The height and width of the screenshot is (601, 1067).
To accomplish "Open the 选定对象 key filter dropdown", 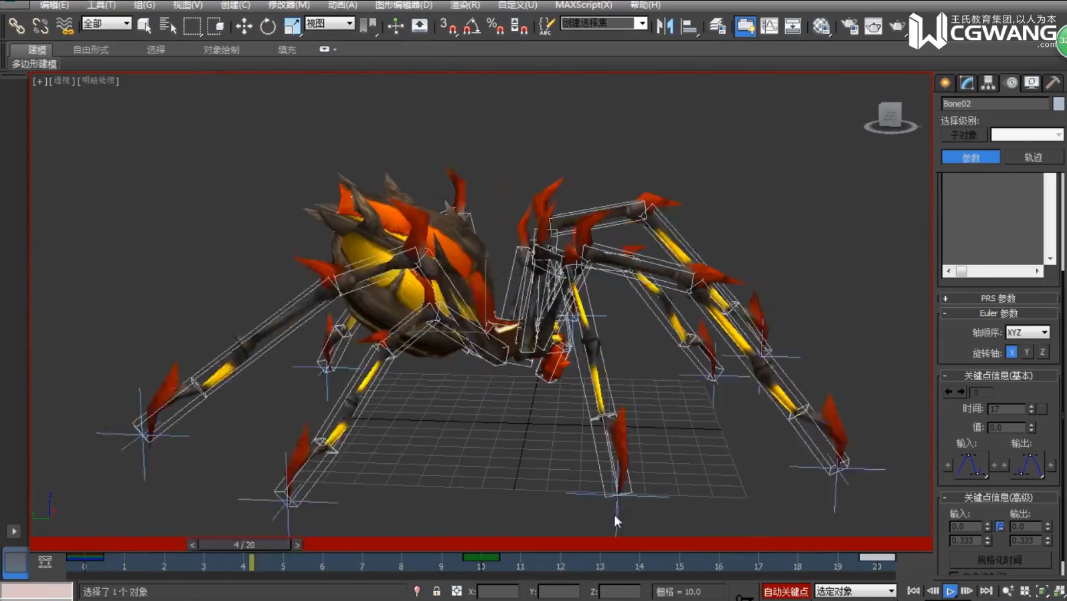I will click(855, 591).
